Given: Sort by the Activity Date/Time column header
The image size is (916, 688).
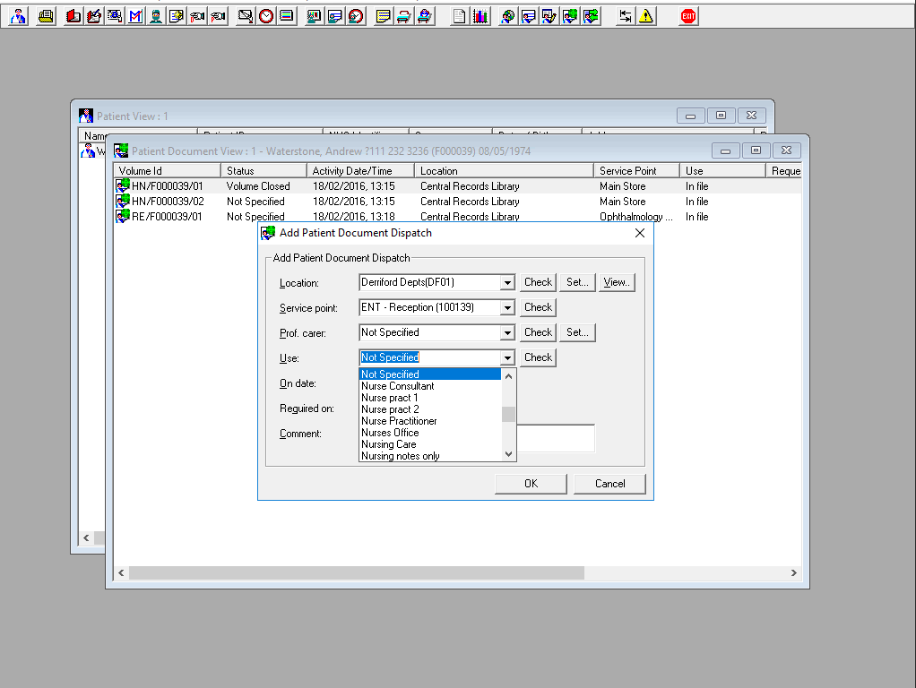Looking at the screenshot, I should 360,170.
